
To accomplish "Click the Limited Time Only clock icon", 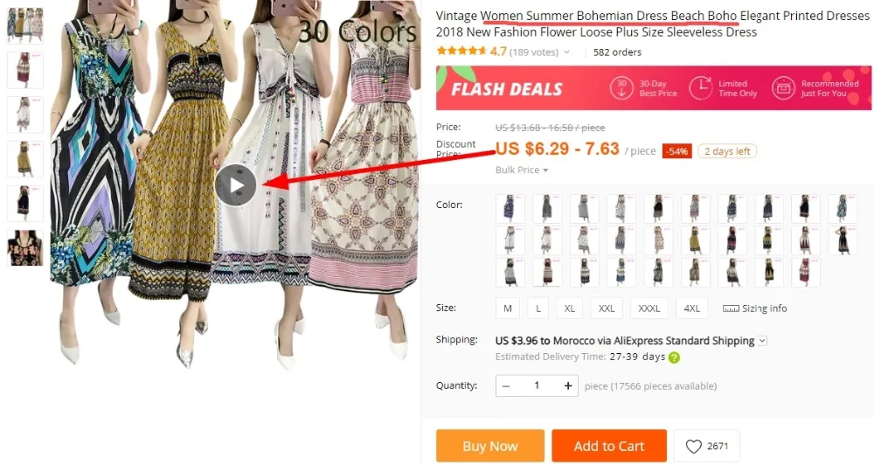I will [x=700, y=88].
